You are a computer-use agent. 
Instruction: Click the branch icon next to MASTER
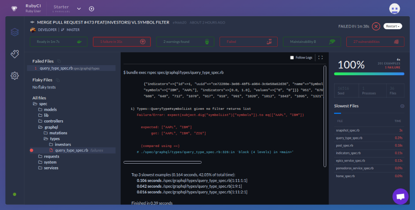(x=63, y=30)
